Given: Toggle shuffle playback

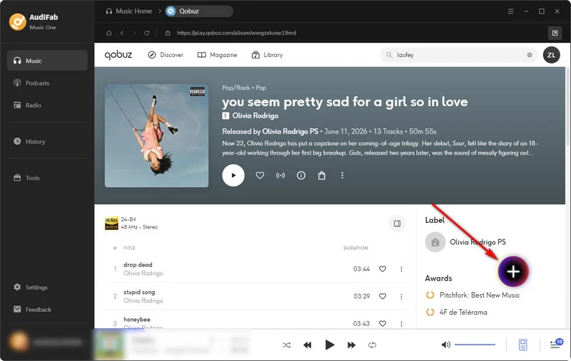Looking at the screenshot, I should (x=287, y=345).
